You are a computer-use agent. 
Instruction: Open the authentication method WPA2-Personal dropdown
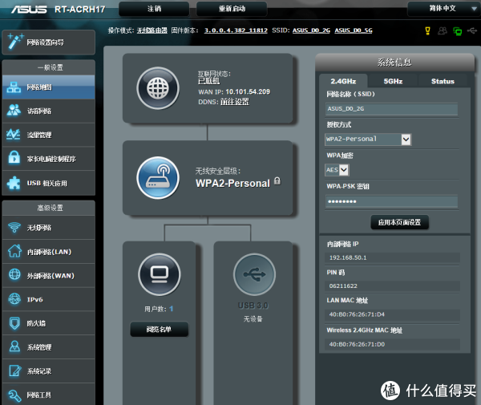[368, 140]
